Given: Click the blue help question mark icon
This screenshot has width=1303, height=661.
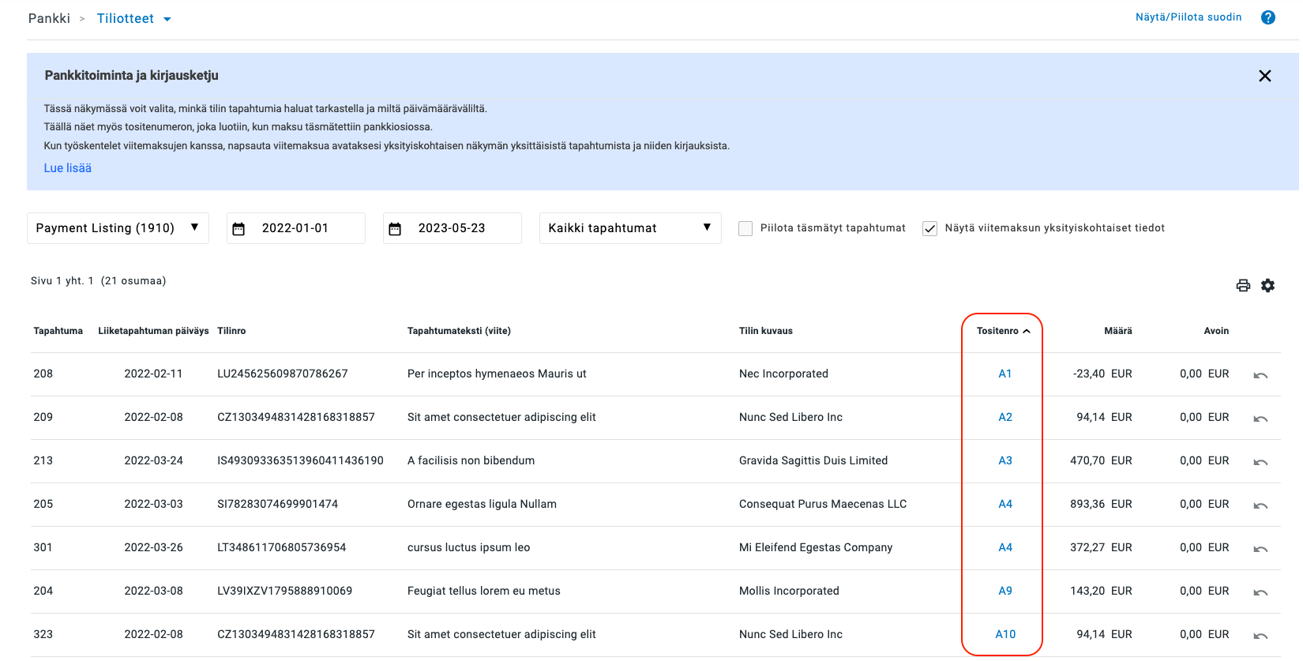Looking at the screenshot, I should coord(1267,17).
